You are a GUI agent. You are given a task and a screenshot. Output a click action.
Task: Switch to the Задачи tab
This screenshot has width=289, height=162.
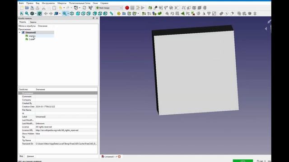pos(33,22)
